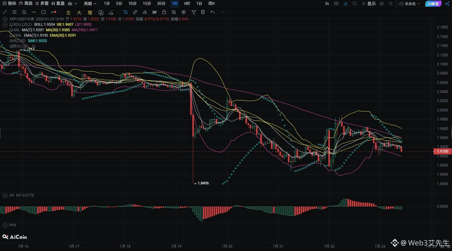Toggle visibility of liquidation heatmap (清算热力图)

click(34, 46)
